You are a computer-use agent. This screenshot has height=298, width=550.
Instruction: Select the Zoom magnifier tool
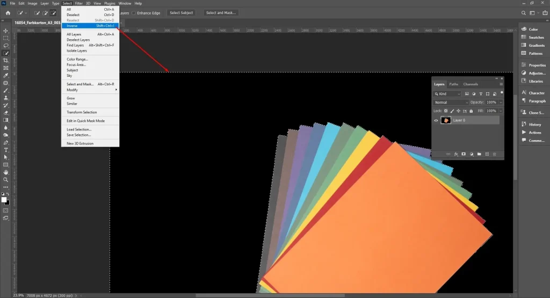5,180
